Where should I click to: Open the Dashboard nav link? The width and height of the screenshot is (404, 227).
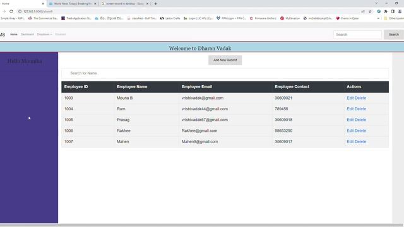(27, 34)
